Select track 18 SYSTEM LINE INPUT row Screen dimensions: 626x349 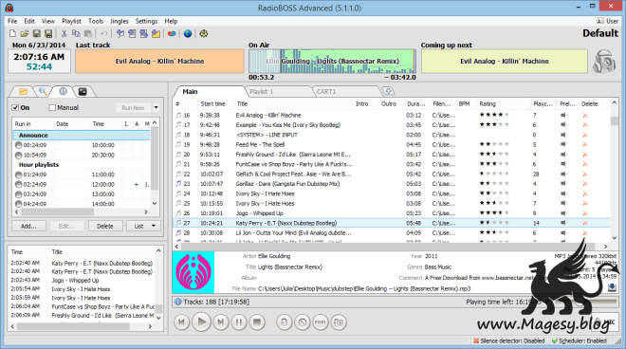coord(392,135)
